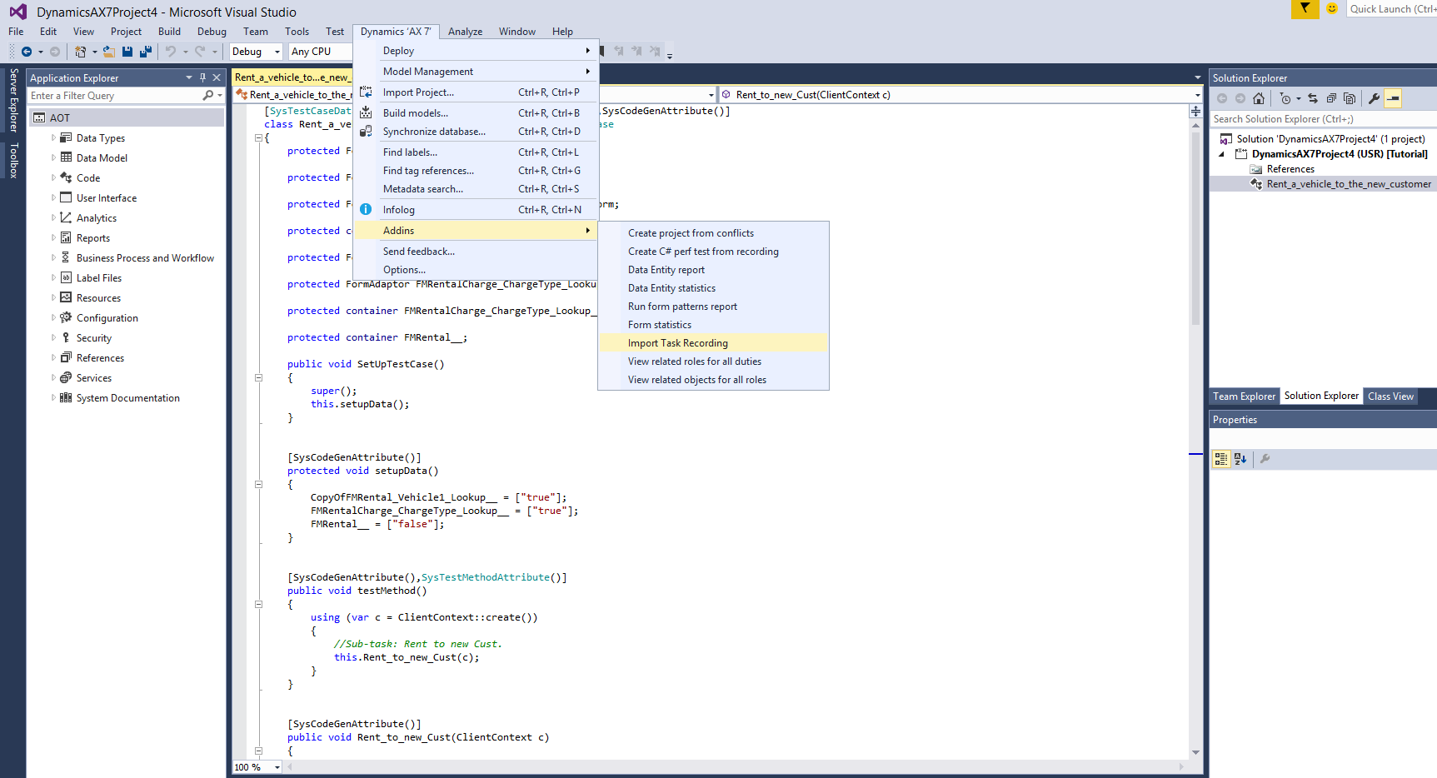Expand the Data Model node in AOT
This screenshot has width=1437, height=778.
pyautogui.click(x=53, y=157)
